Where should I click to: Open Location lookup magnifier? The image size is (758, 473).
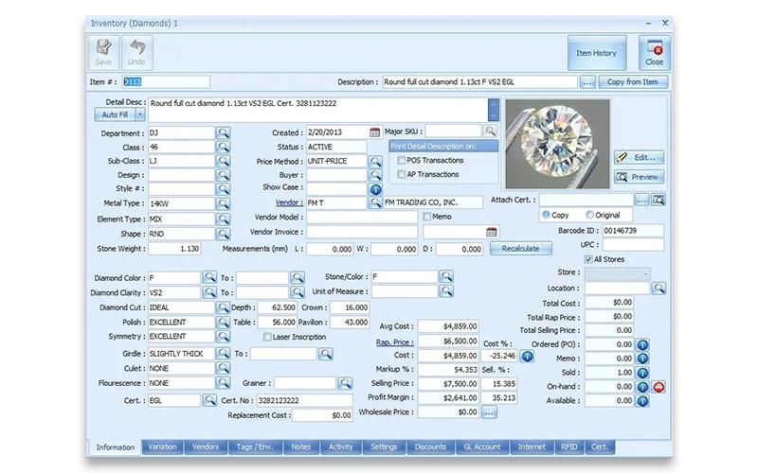[x=659, y=289]
